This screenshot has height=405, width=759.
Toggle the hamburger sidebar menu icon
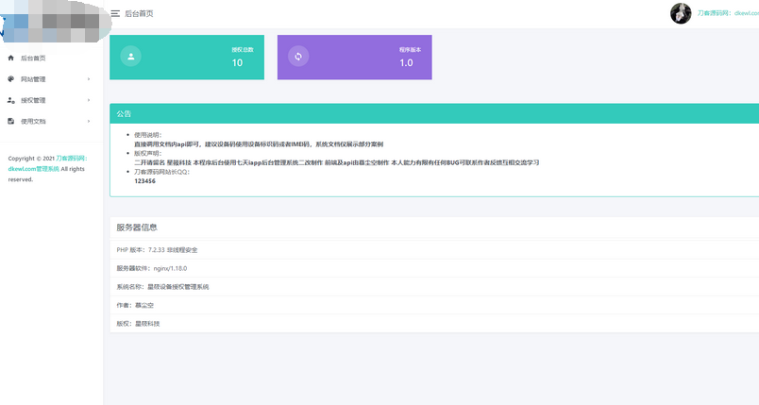click(x=115, y=13)
